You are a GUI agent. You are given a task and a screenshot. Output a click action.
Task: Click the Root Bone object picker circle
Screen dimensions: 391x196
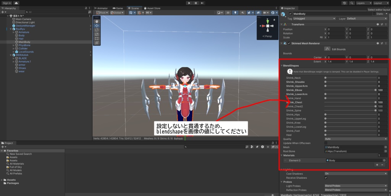tap(386, 151)
